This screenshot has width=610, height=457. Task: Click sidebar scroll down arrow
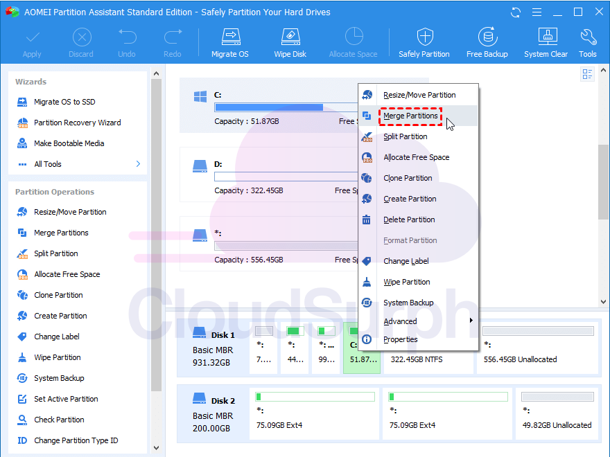pyautogui.click(x=157, y=448)
